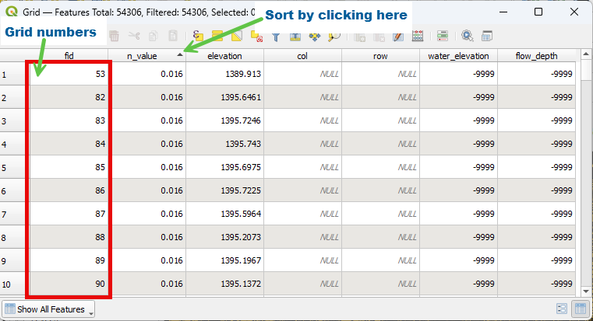Click the elevation cell showing 1395.743
593x321 pixels.
[224, 145]
